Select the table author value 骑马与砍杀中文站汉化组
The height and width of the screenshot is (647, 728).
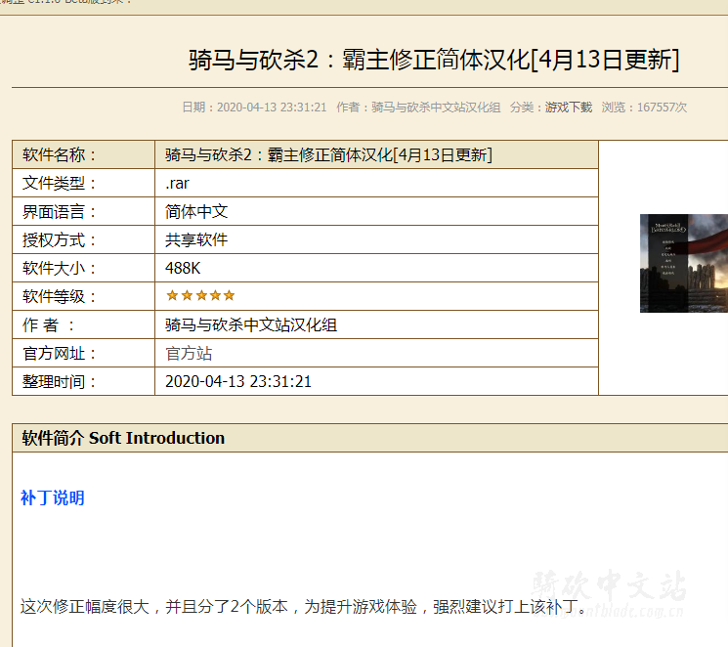coord(251,325)
